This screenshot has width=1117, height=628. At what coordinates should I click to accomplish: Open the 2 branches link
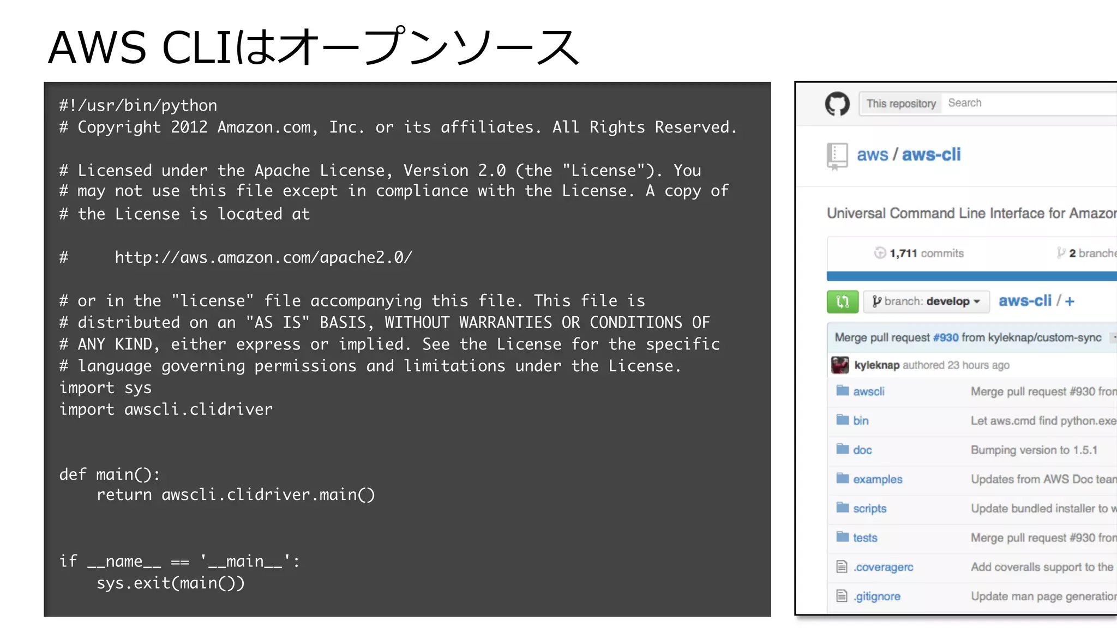coord(1087,253)
